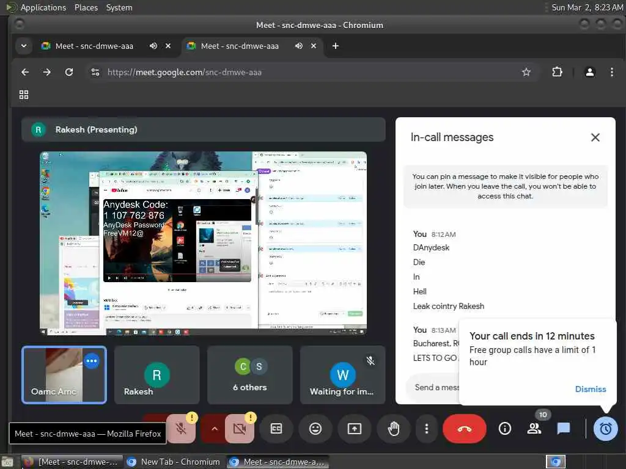Screen dimensions: 626x469
Task: Open meeting details info icon
Action: tap(504, 429)
